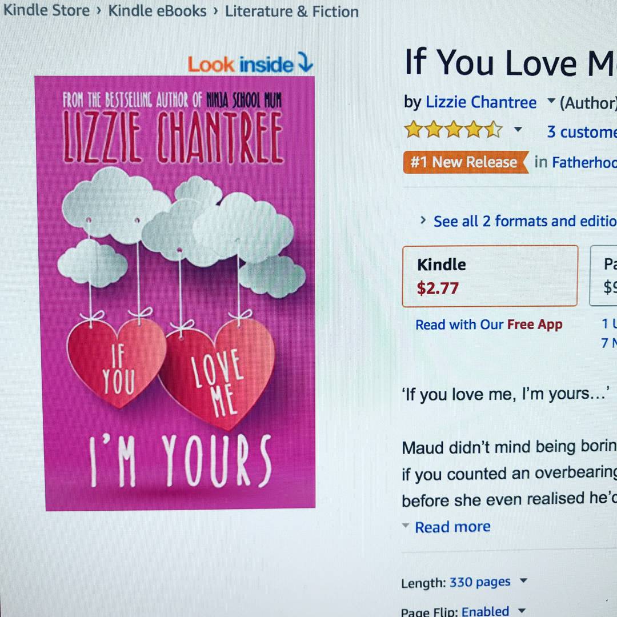
Task: Go to Kindle eBooks breadcrumb
Action: click(x=157, y=11)
